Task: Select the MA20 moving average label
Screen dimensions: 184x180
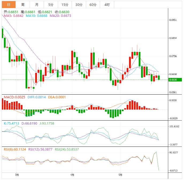Action: 60,16
